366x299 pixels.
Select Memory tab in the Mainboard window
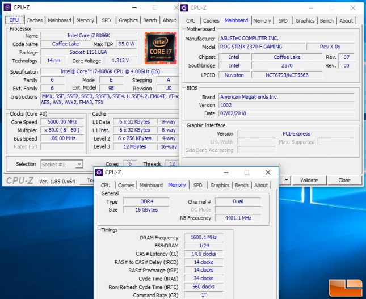(x=262, y=21)
